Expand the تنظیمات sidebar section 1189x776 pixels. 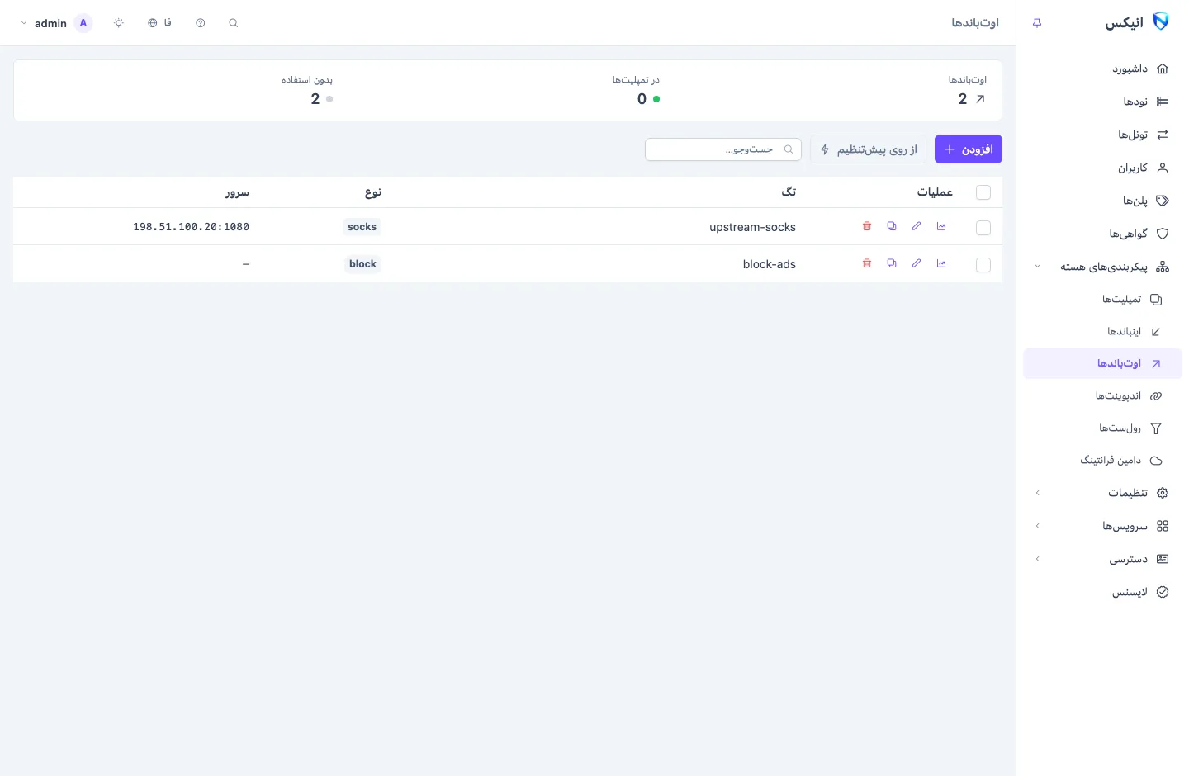[x=1102, y=493]
